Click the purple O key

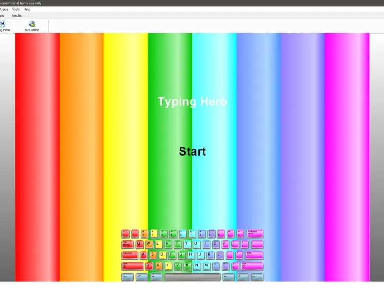click(x=215, y=244)
